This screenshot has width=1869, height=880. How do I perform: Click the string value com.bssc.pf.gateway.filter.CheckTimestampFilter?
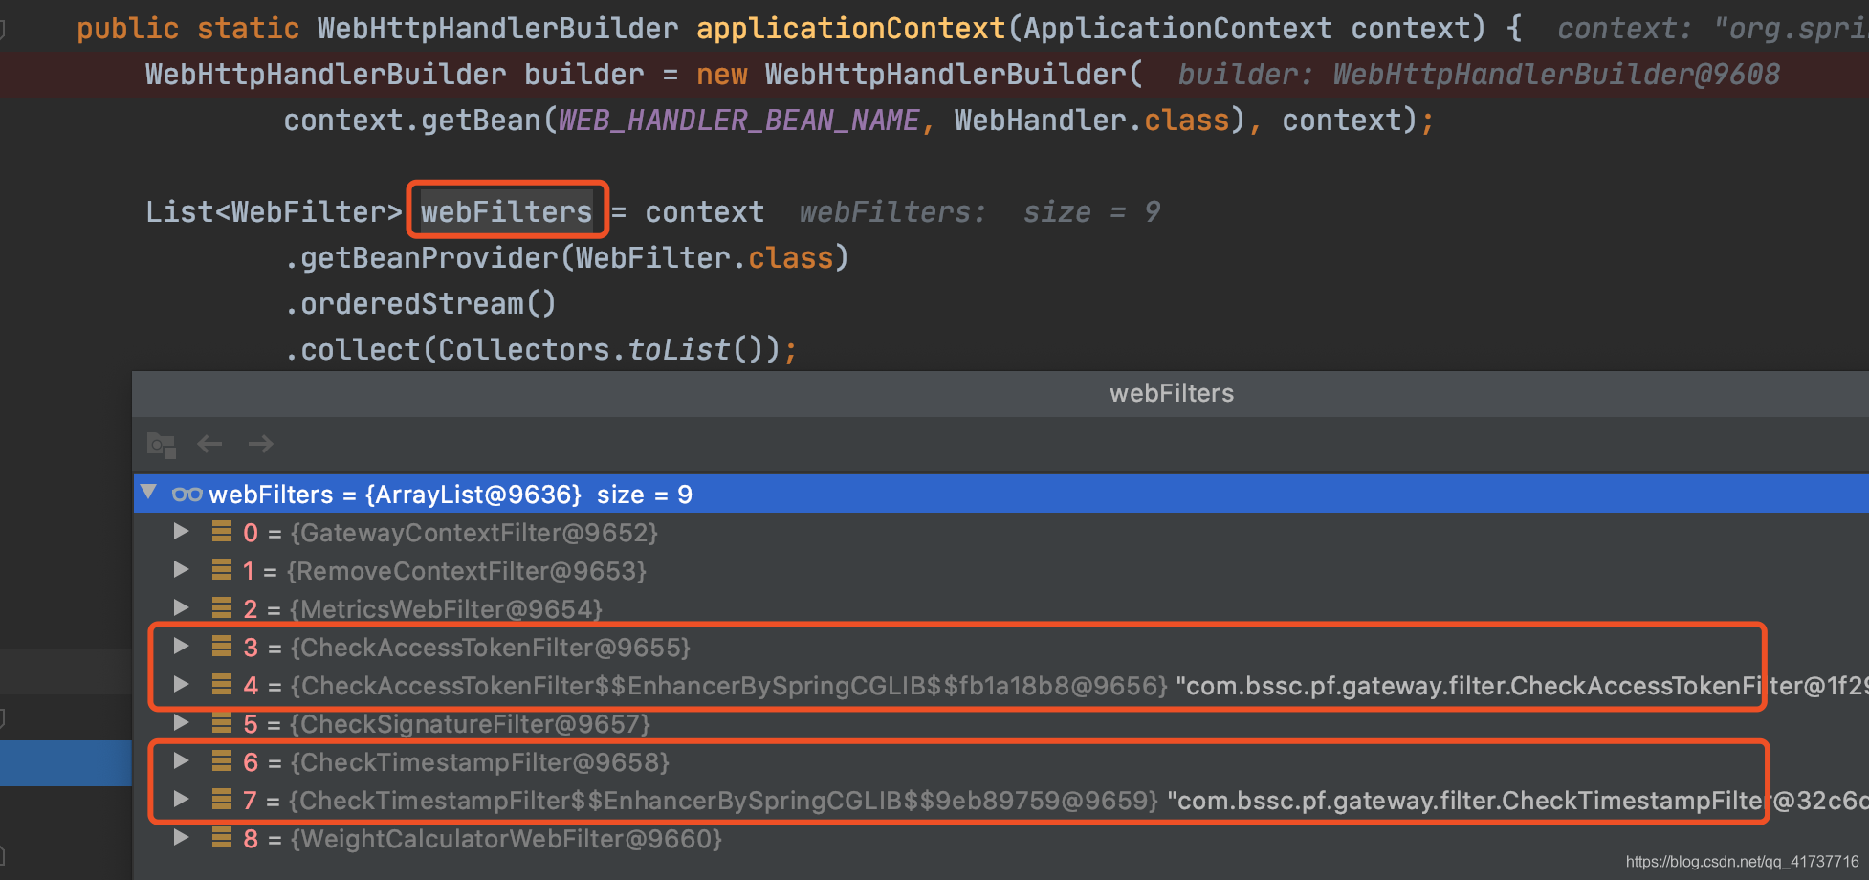tap(1518, 800)
